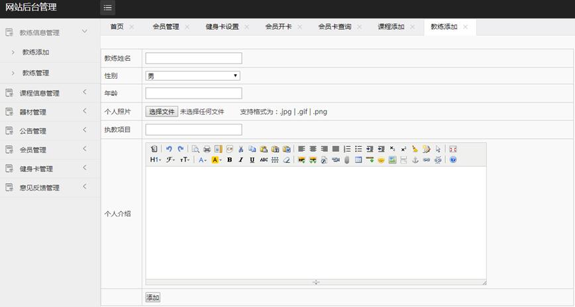Viewport: 575px width, 307px height.
Task: Toggle bold formatting in the editor
Action: click(230, 160)
